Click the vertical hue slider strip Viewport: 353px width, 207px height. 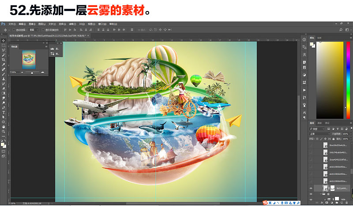[x=348, y=80]
